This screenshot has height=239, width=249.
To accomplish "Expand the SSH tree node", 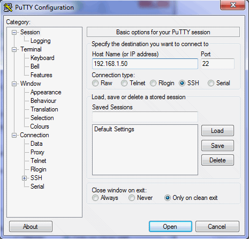I will coord(24,178).
